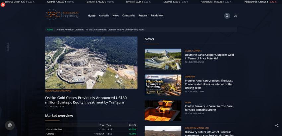Click the Perf. % column header

click(133, 125)
